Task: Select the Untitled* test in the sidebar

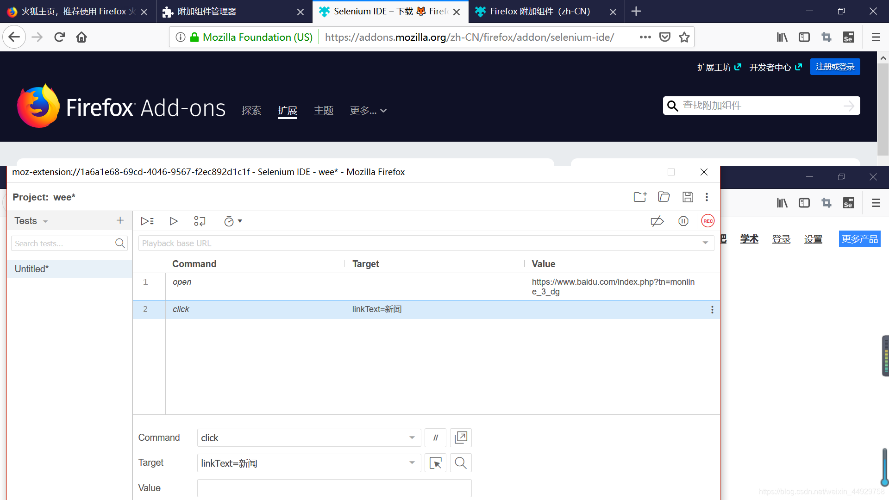Action: 69,269
